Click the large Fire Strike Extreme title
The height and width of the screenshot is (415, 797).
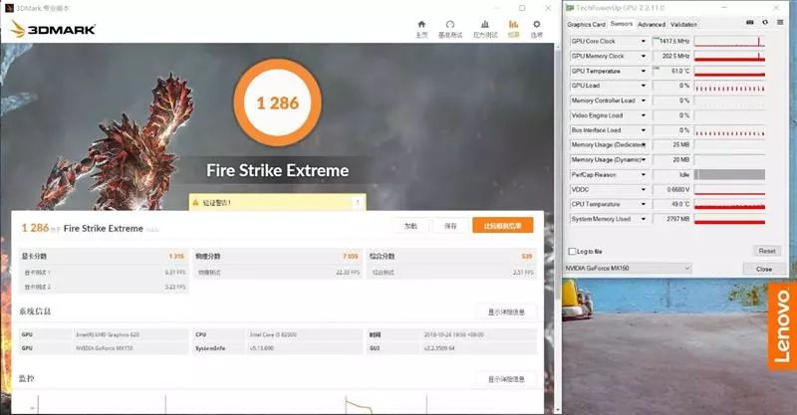pyautogui.click(x=278, y=170)
